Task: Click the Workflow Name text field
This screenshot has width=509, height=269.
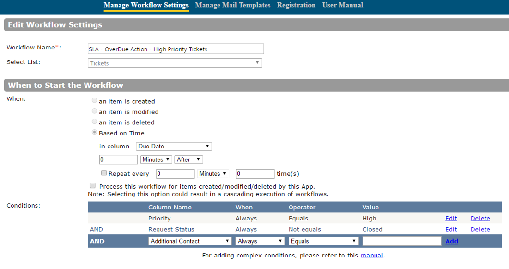Action: pyautogui.click(x=176, y=49)
